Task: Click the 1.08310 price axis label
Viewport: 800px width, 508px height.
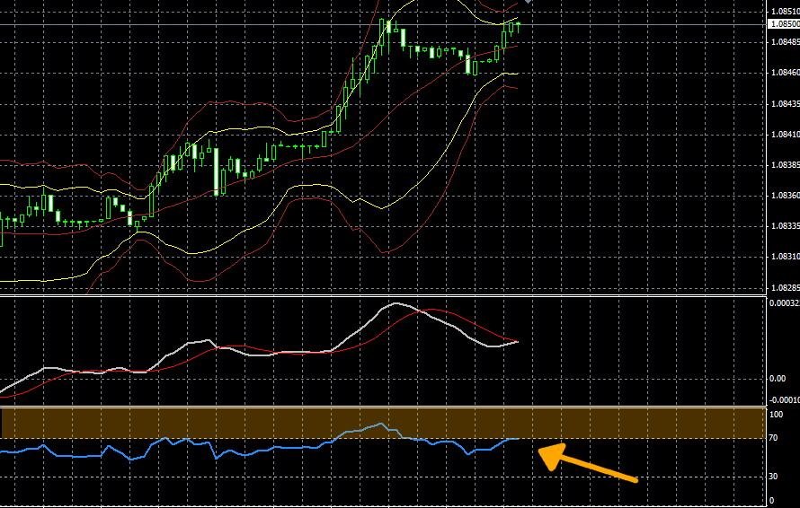Action: click(786, 257)
